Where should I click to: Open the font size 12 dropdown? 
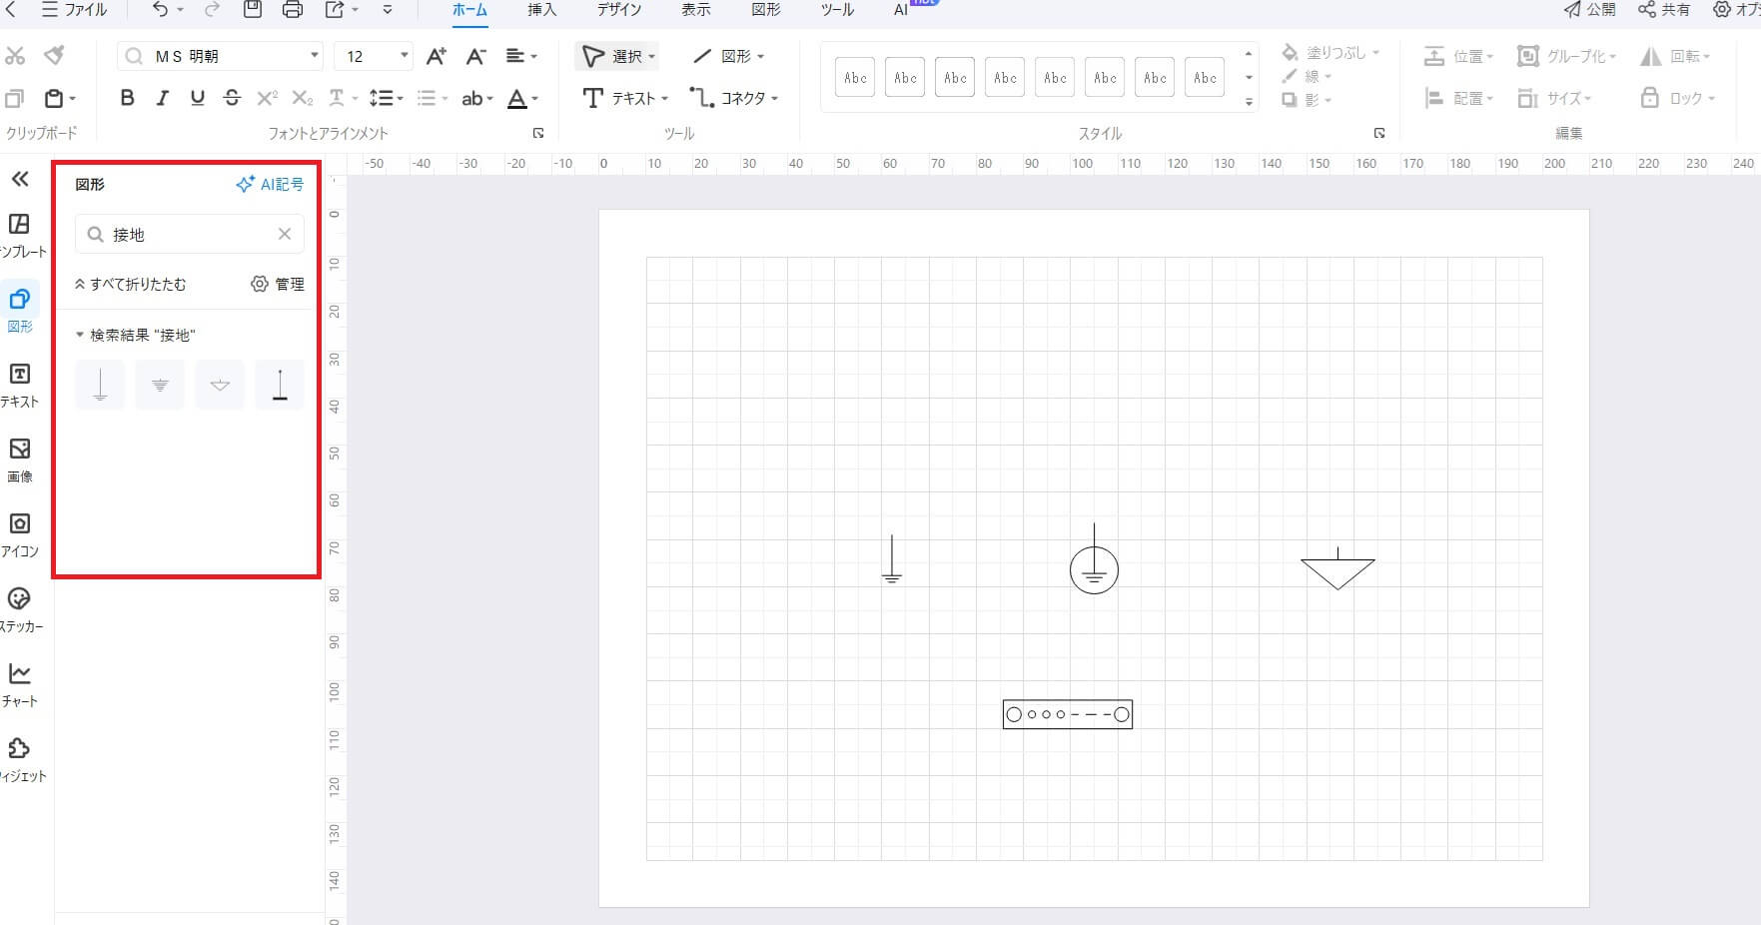point(404,56)
